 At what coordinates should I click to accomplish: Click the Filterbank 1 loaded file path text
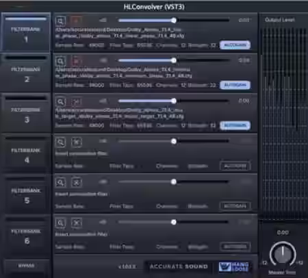click(x=120, y=33)
